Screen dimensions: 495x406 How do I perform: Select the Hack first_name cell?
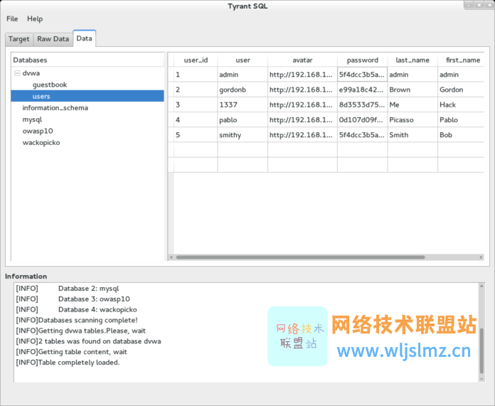pos(461,105)
